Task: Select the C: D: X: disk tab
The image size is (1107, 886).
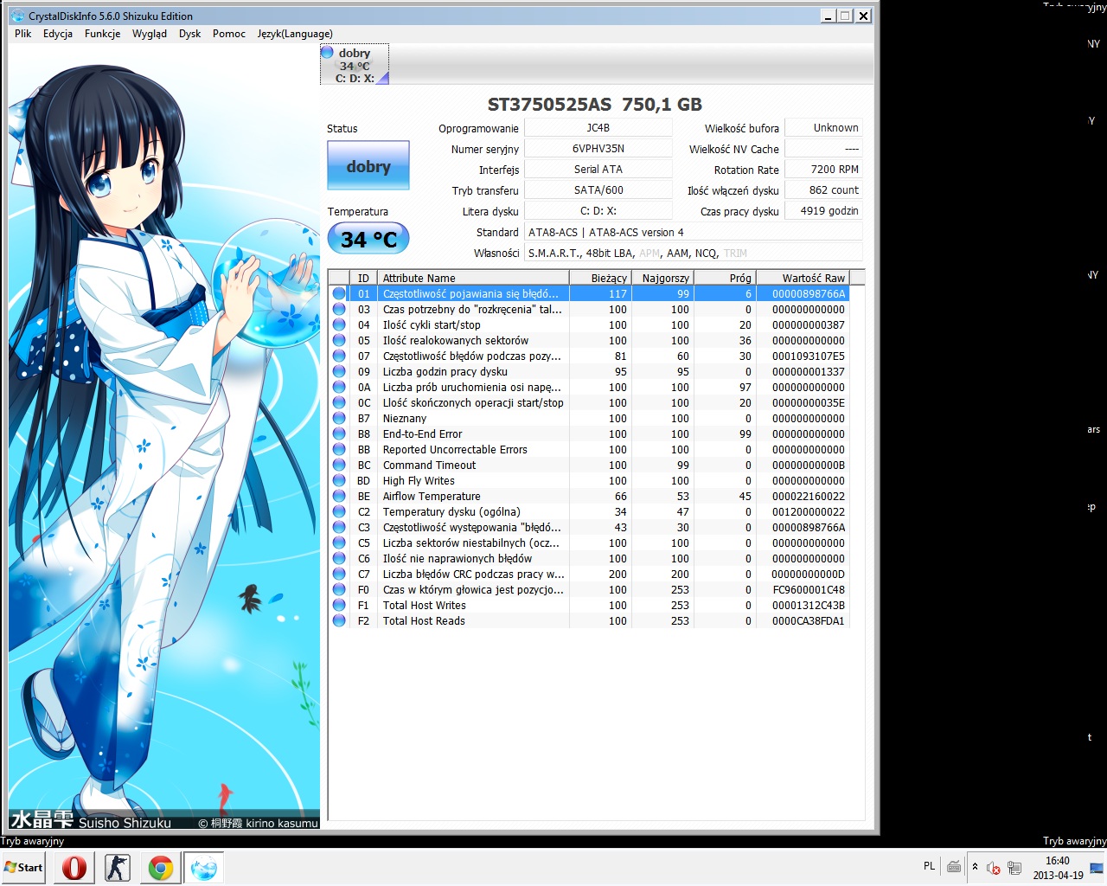Action: coord(355,65)
